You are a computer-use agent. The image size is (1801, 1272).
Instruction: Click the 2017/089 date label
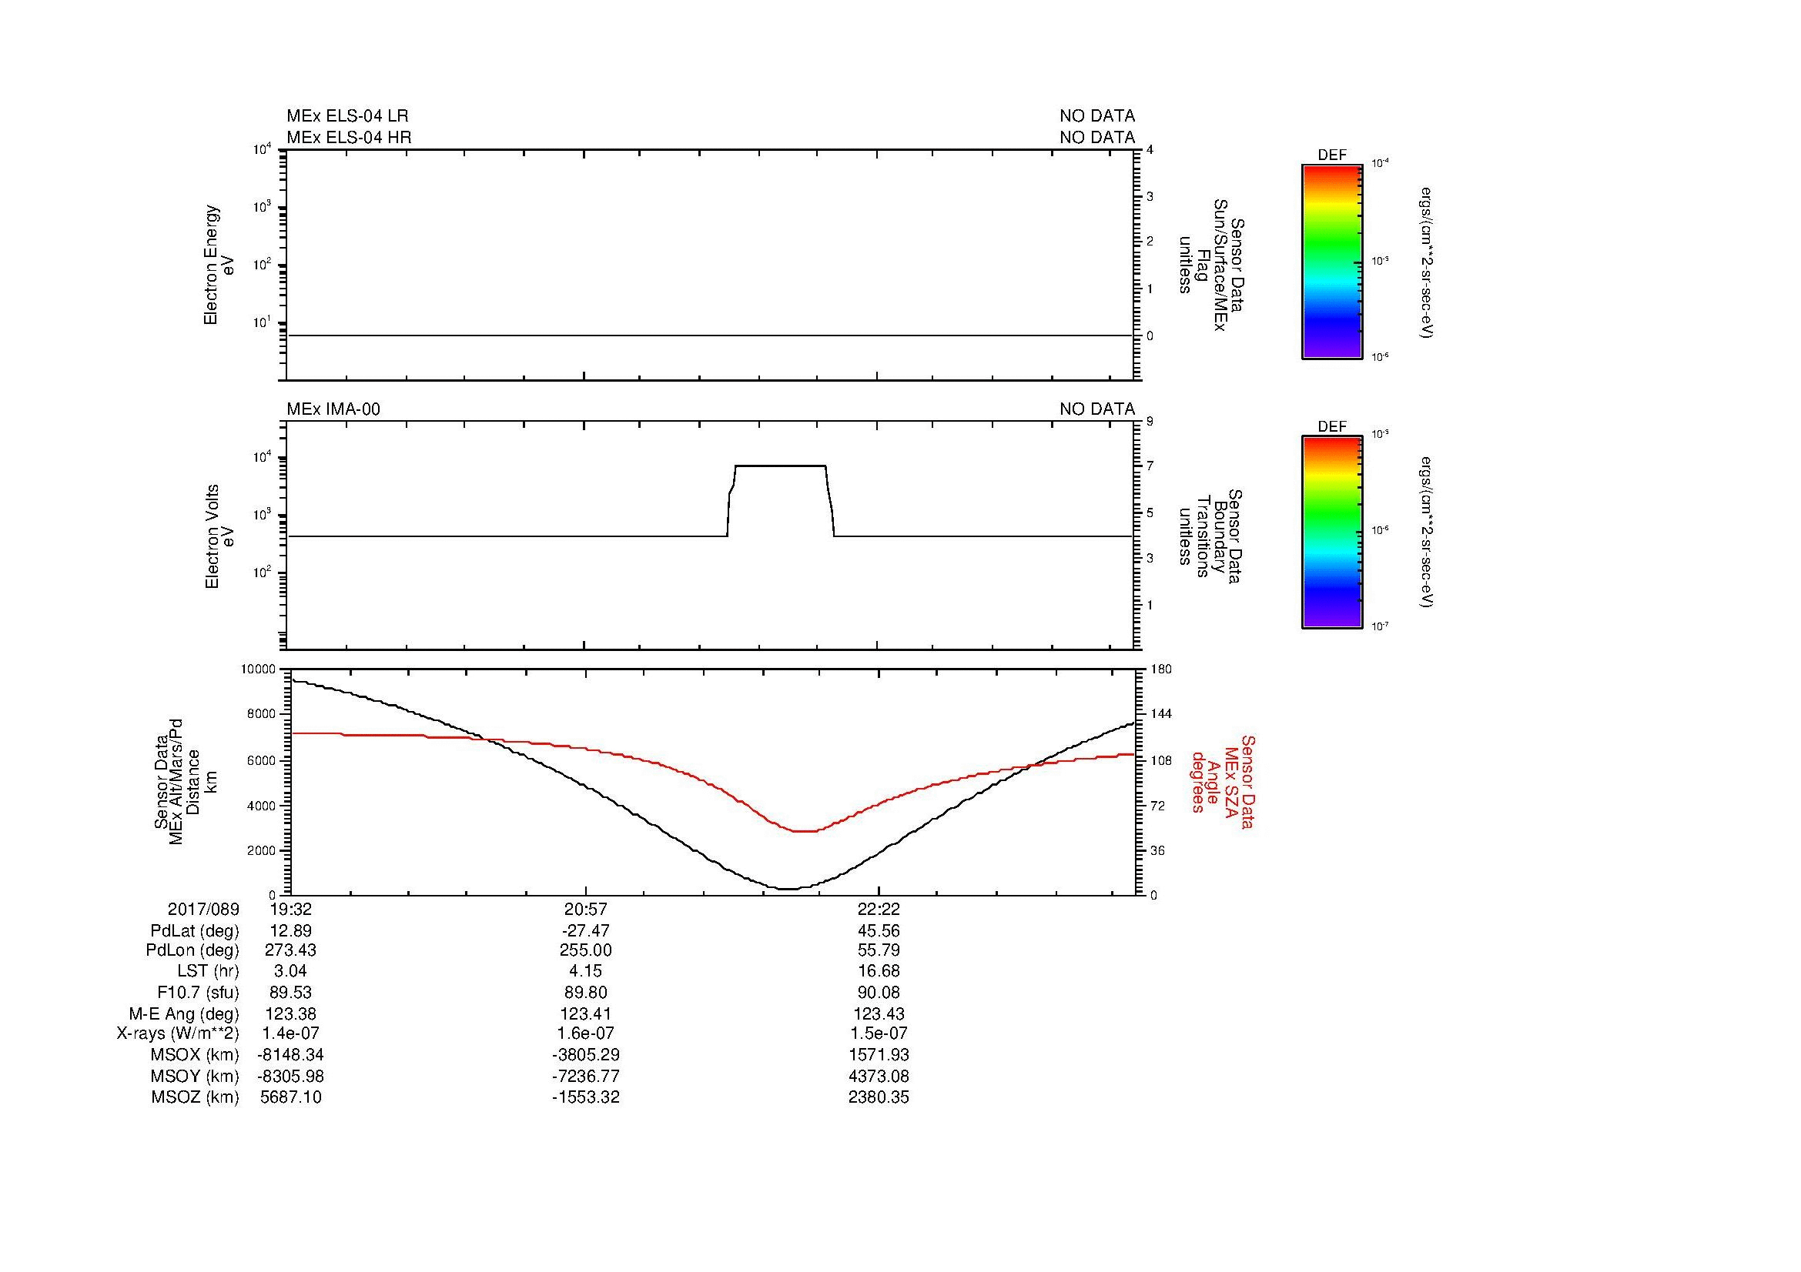pyautogui.click(x=203, y=909)
